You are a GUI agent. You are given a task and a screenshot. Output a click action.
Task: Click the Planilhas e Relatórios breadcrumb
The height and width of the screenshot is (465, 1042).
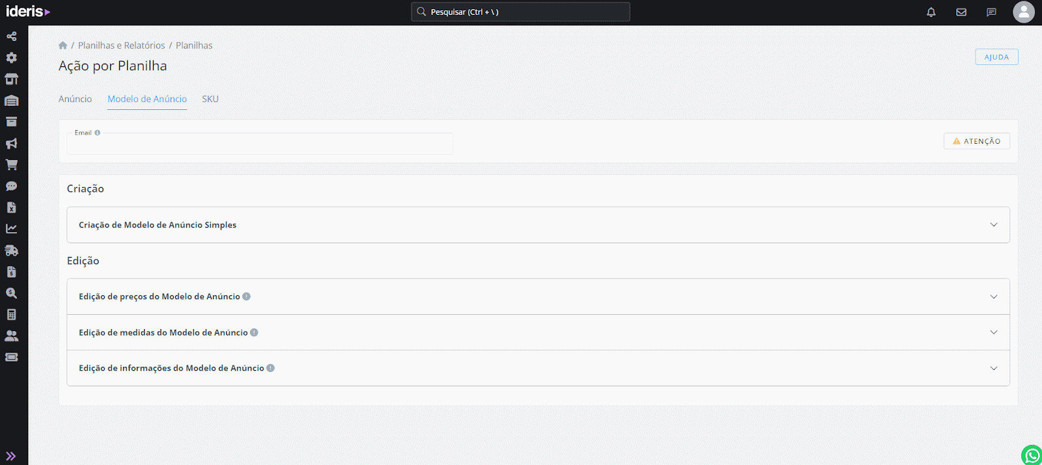(x=121, y=46)
